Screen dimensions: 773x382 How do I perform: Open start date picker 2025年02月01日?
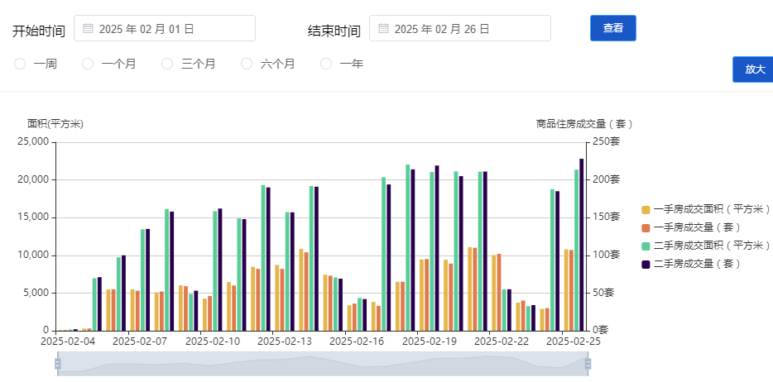point(165,28)
